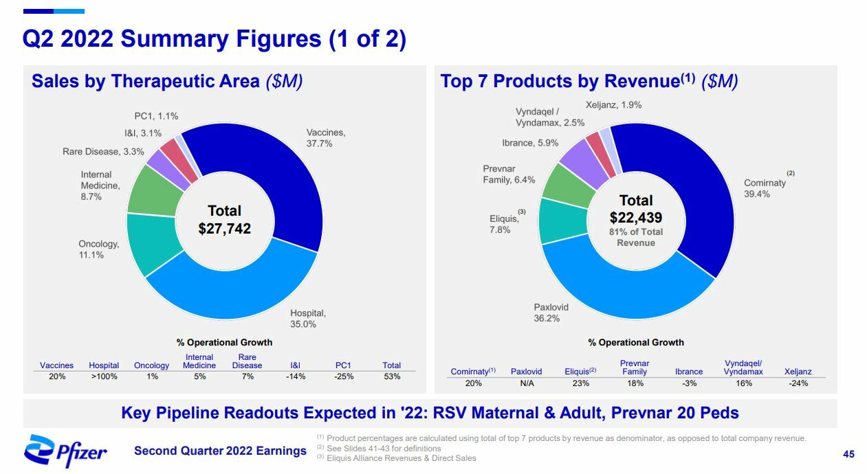Click the 'Paxlovid 36.2%' chart label
This screenshot has width=867, height=474.
pos(551,313)
